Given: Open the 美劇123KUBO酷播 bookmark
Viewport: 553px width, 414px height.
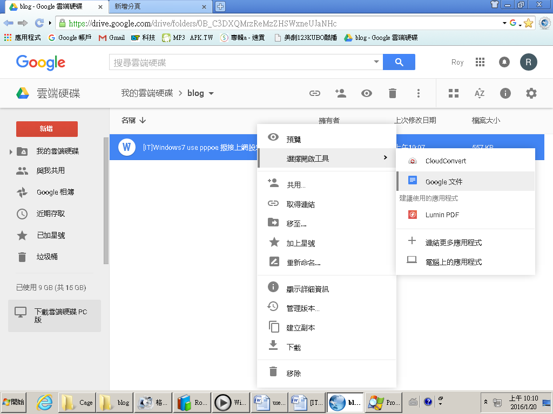Looking at the screenshot, I should pyautogui.click(x=306, y=38).
